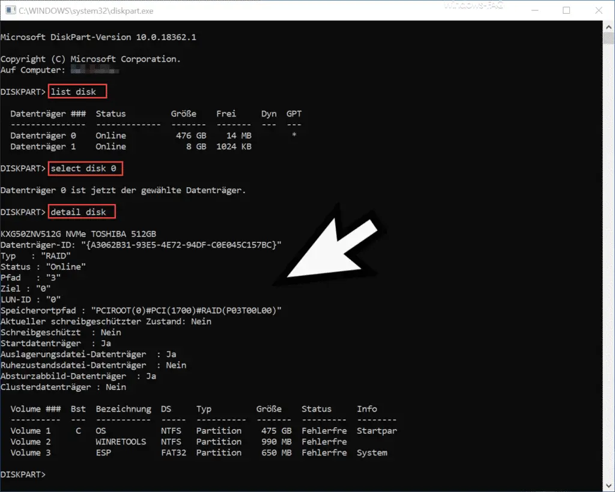Maximize the diskpart window
Image resolution: width=615 pixels, height=492 pixels.
tap(566, 10)
